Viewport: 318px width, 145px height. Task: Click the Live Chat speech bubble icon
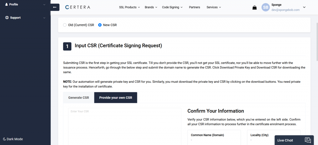(308, 140)
